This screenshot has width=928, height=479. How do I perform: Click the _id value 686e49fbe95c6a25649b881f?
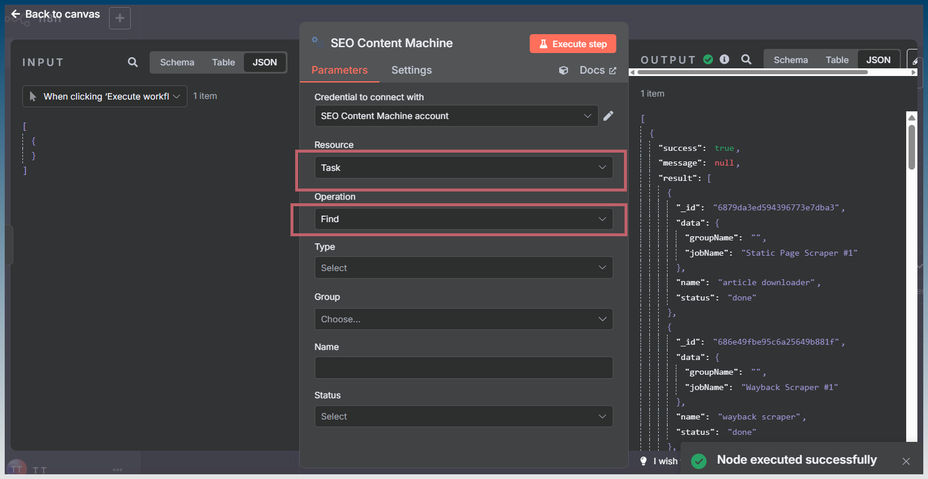776,342
